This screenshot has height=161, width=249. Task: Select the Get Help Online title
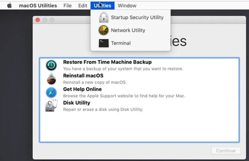[82, 89]
